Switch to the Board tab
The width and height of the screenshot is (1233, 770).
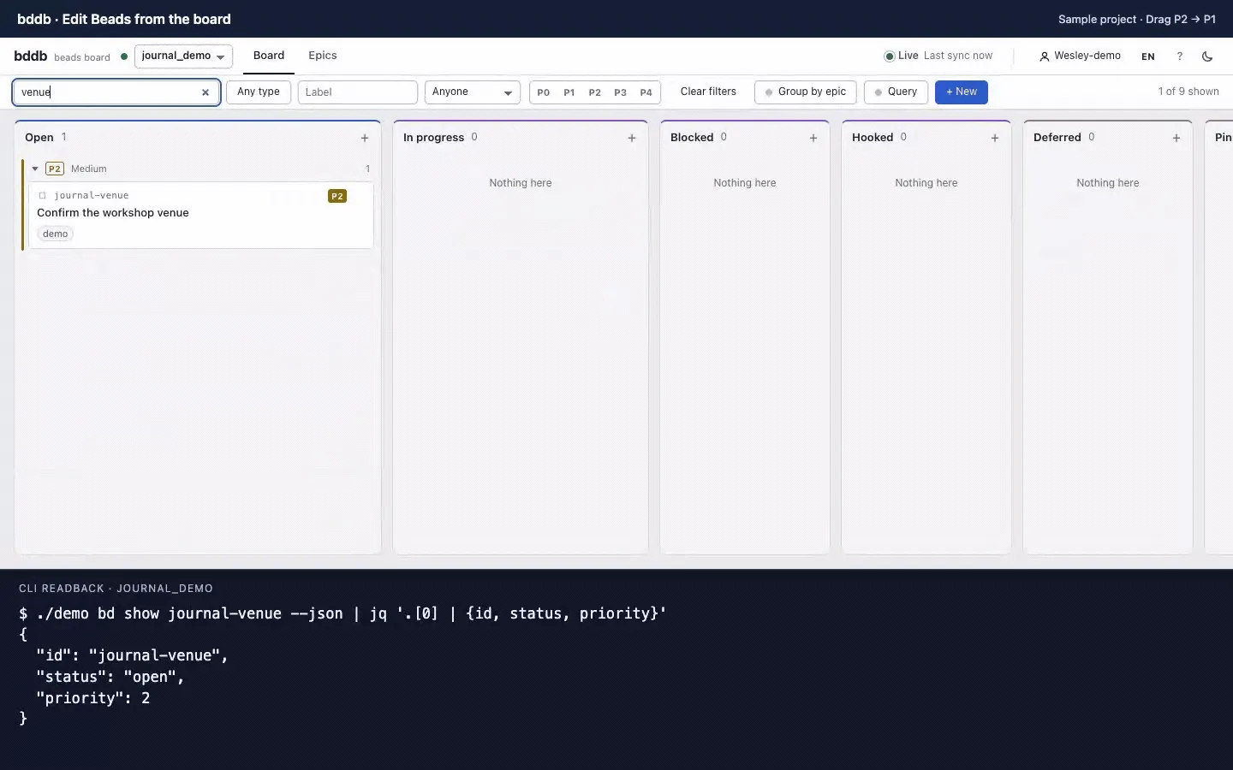(269, 56)
